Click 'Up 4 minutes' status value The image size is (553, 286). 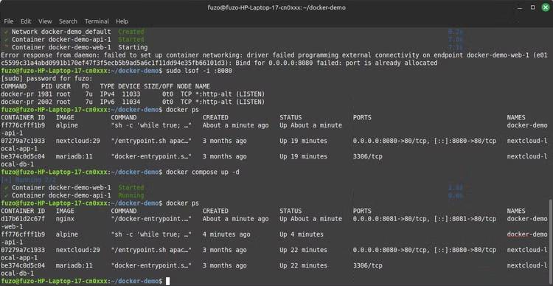302,234
